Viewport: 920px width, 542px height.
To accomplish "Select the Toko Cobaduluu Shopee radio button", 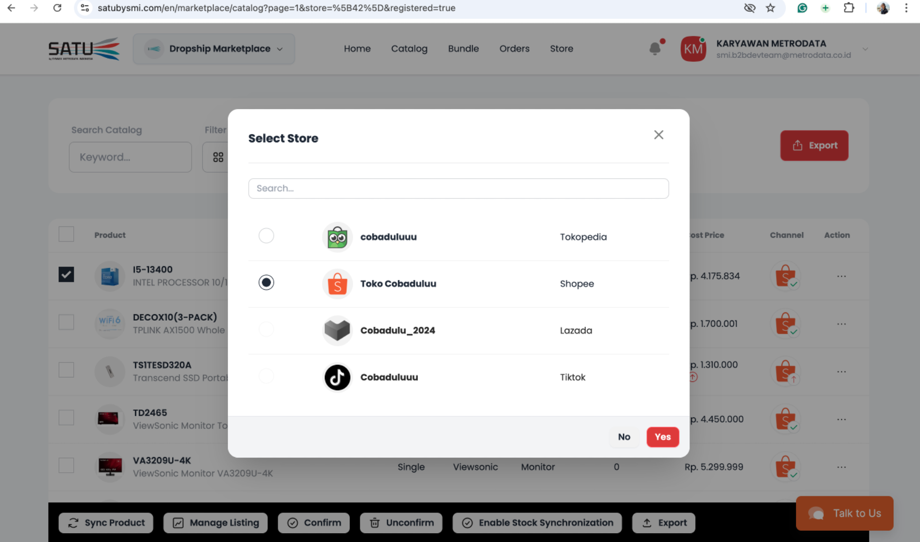I will tap(266, 282).
